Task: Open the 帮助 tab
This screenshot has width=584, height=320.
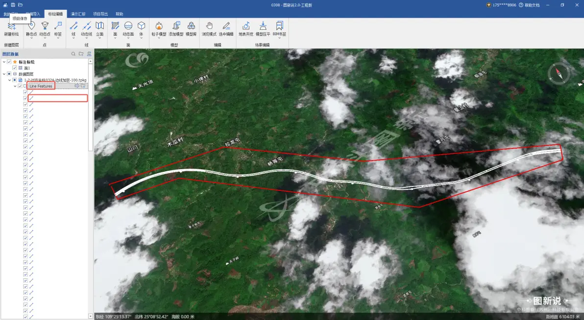Action: 119,14
